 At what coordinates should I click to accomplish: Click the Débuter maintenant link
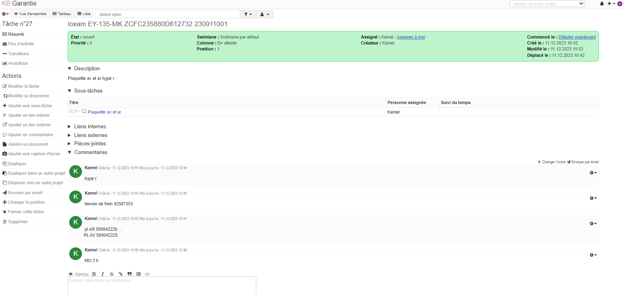[577, 37]
